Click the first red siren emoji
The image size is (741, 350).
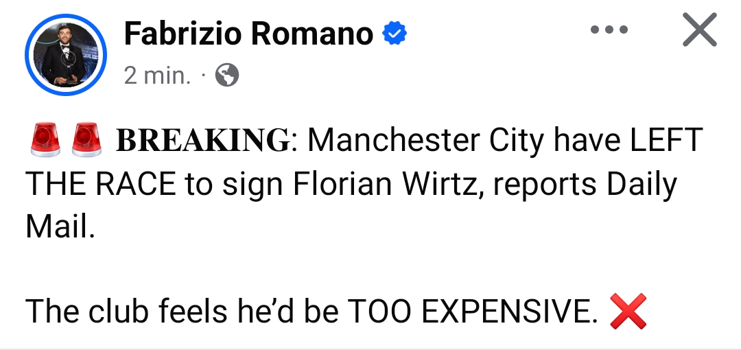45,139
